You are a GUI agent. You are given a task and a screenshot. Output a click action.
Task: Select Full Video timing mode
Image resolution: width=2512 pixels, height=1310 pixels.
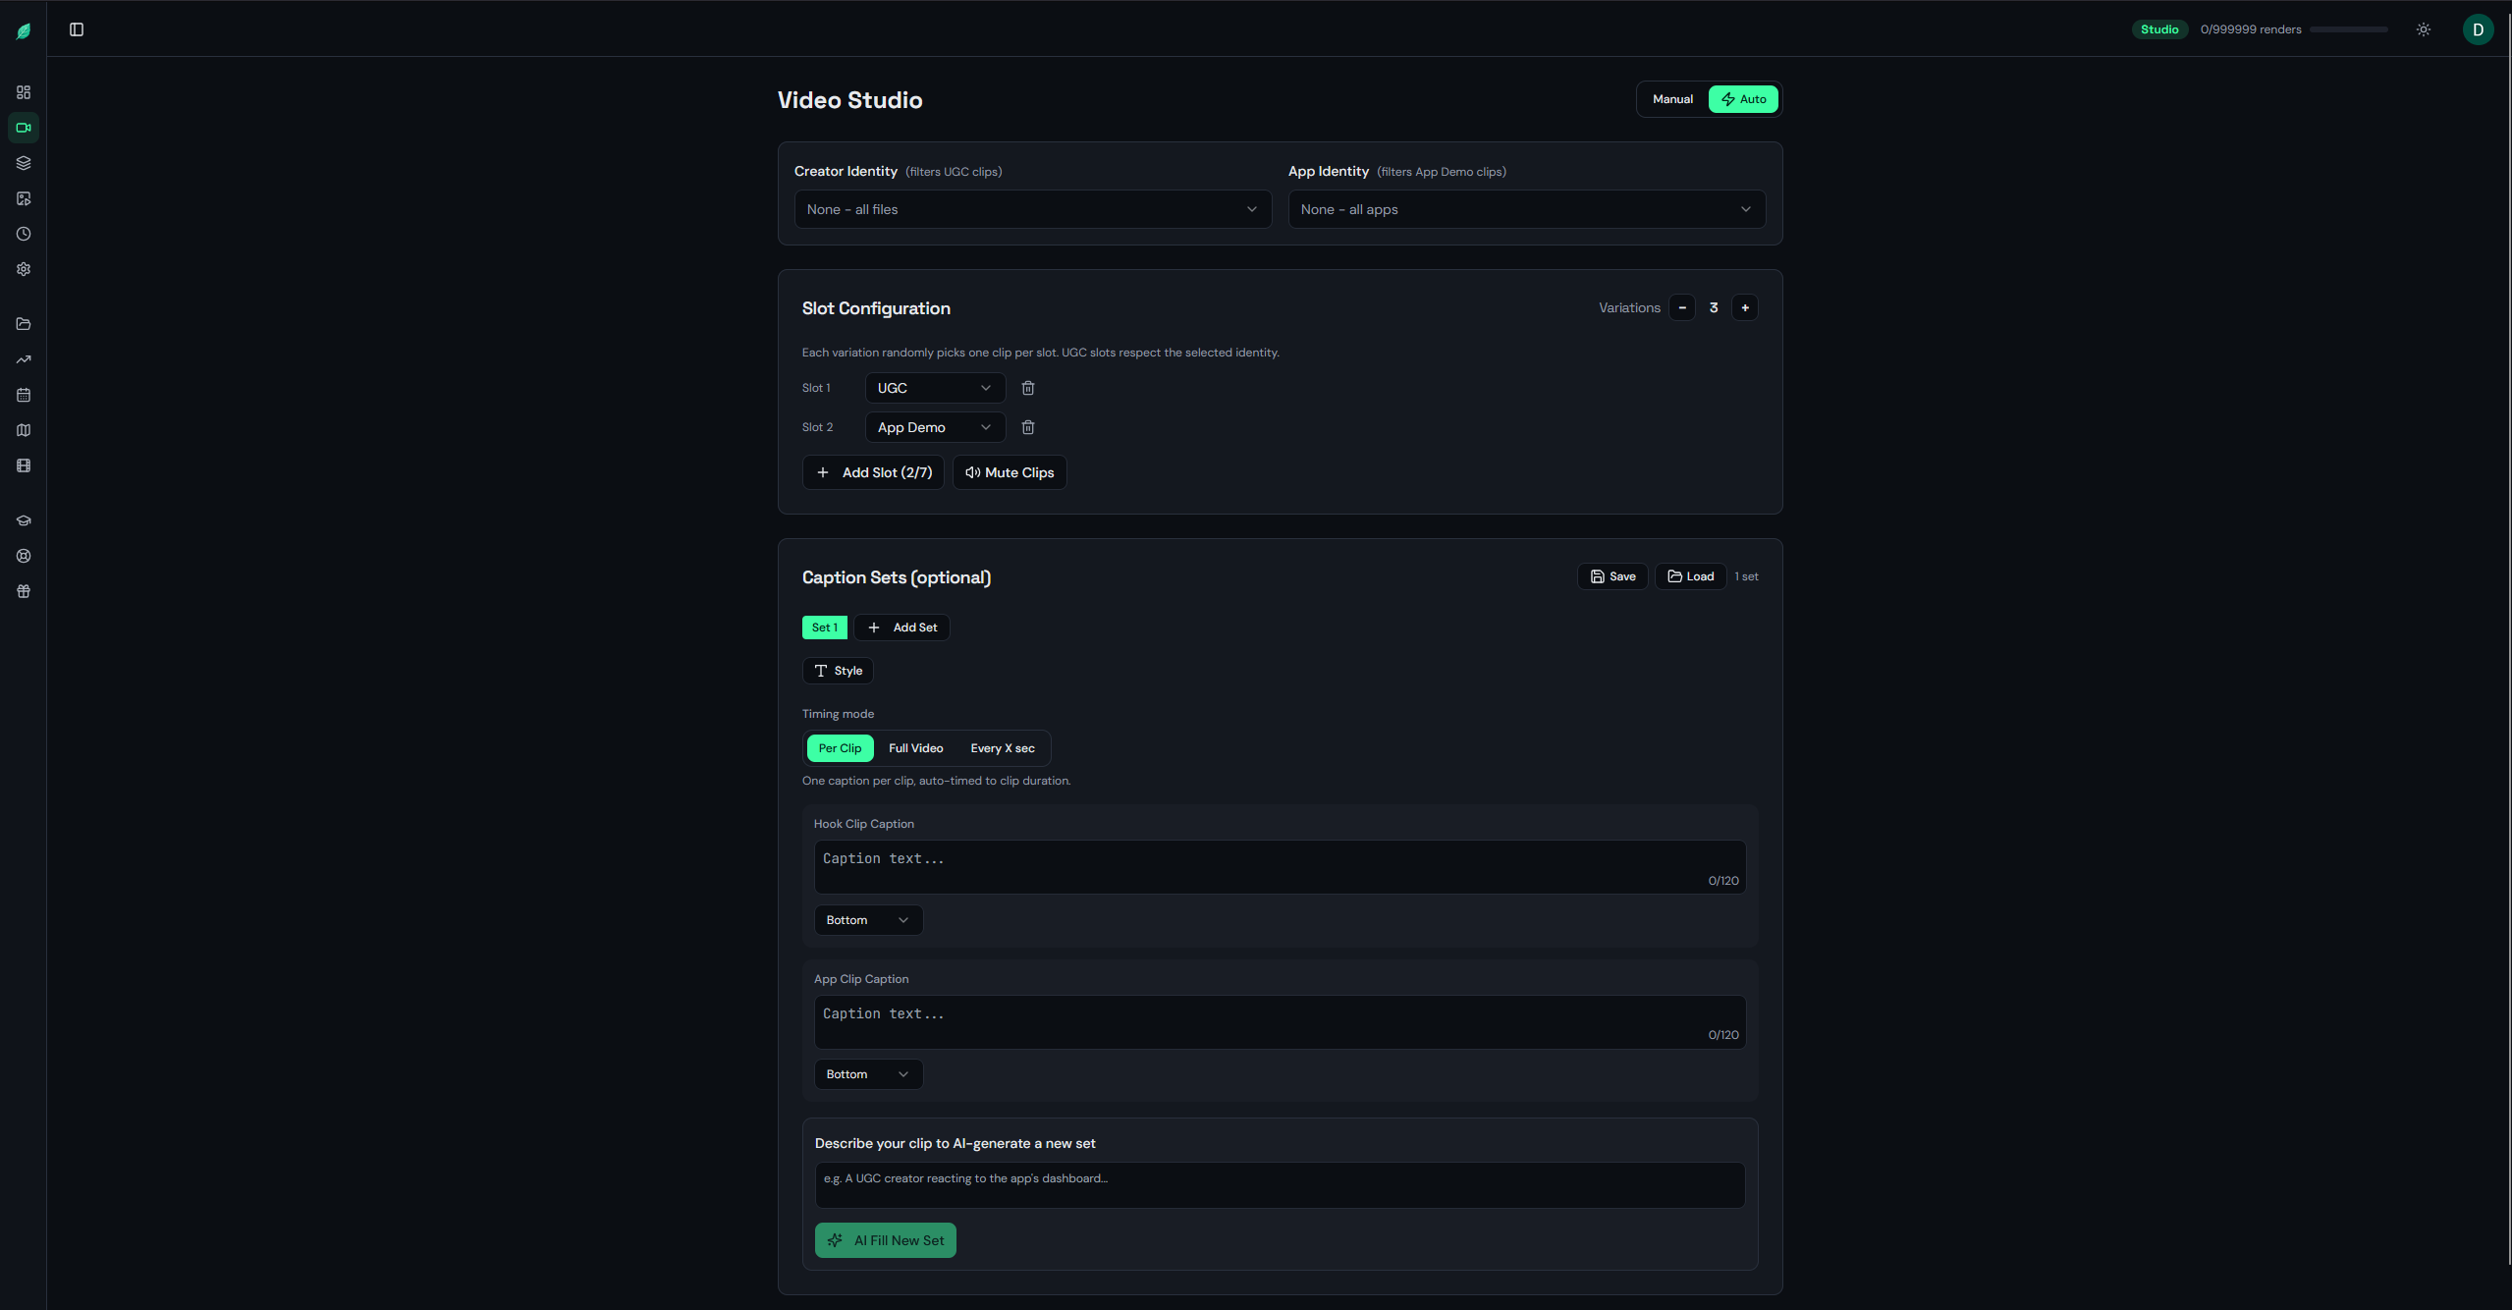[915, 748]
